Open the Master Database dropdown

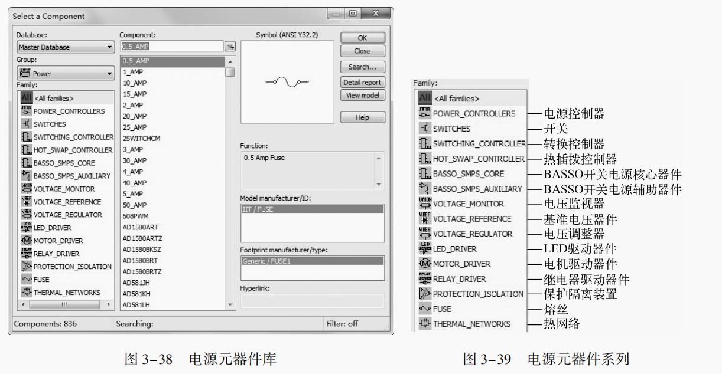66,47
